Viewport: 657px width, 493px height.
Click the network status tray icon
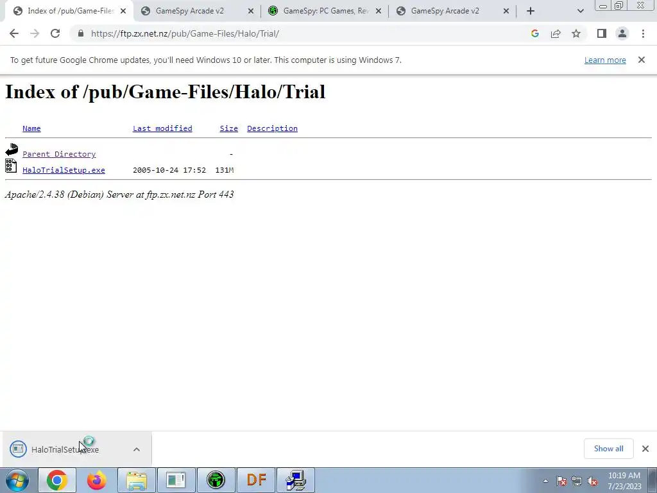577,481
